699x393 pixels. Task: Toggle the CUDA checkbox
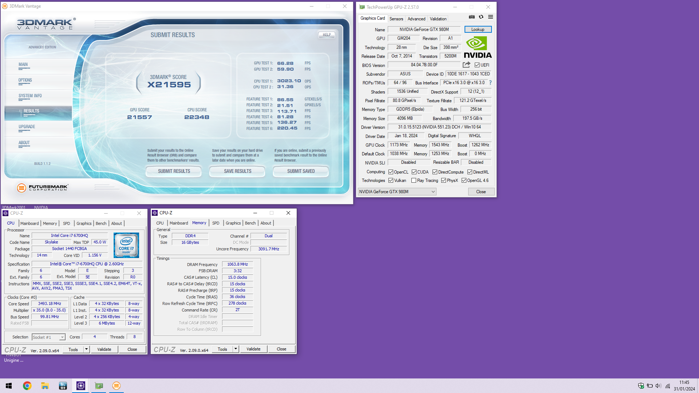pos(414,172)
